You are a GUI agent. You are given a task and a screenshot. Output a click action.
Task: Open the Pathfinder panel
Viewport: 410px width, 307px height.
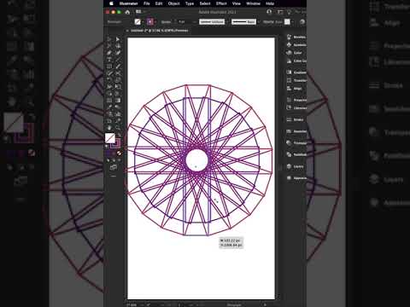[296, 154]
